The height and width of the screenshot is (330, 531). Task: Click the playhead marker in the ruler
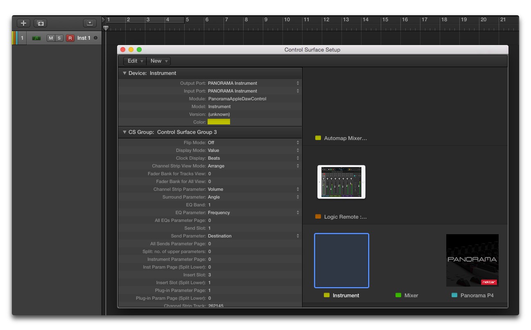pos(106,28)
